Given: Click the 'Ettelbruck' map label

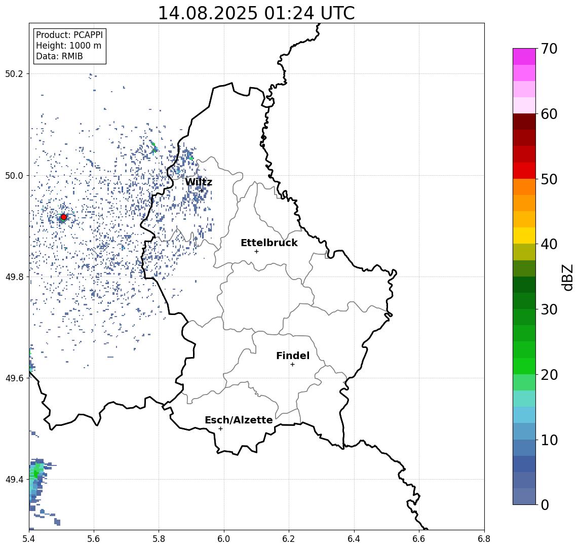Looking at the screenshot, I should pyautogui.click(x=269, y=243).
